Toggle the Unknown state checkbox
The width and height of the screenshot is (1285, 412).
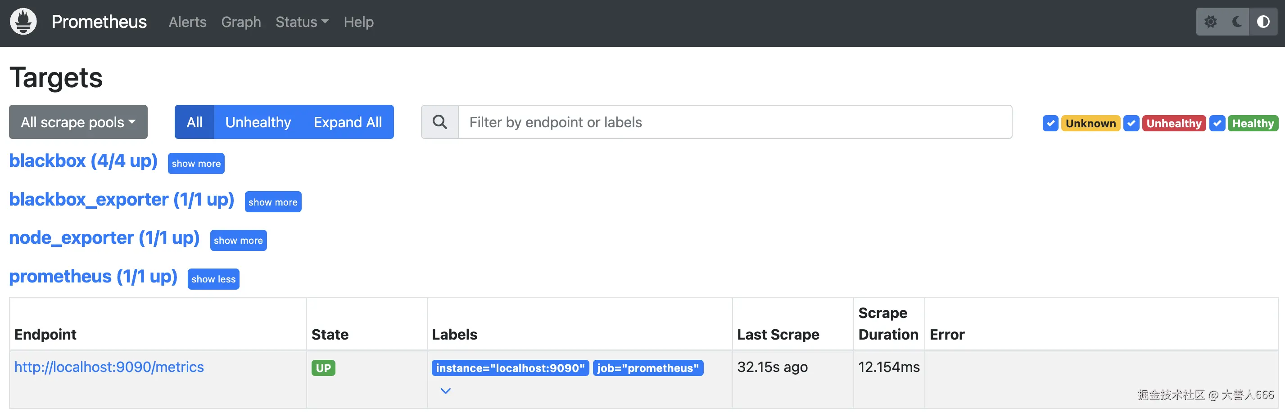(1050, 123)
